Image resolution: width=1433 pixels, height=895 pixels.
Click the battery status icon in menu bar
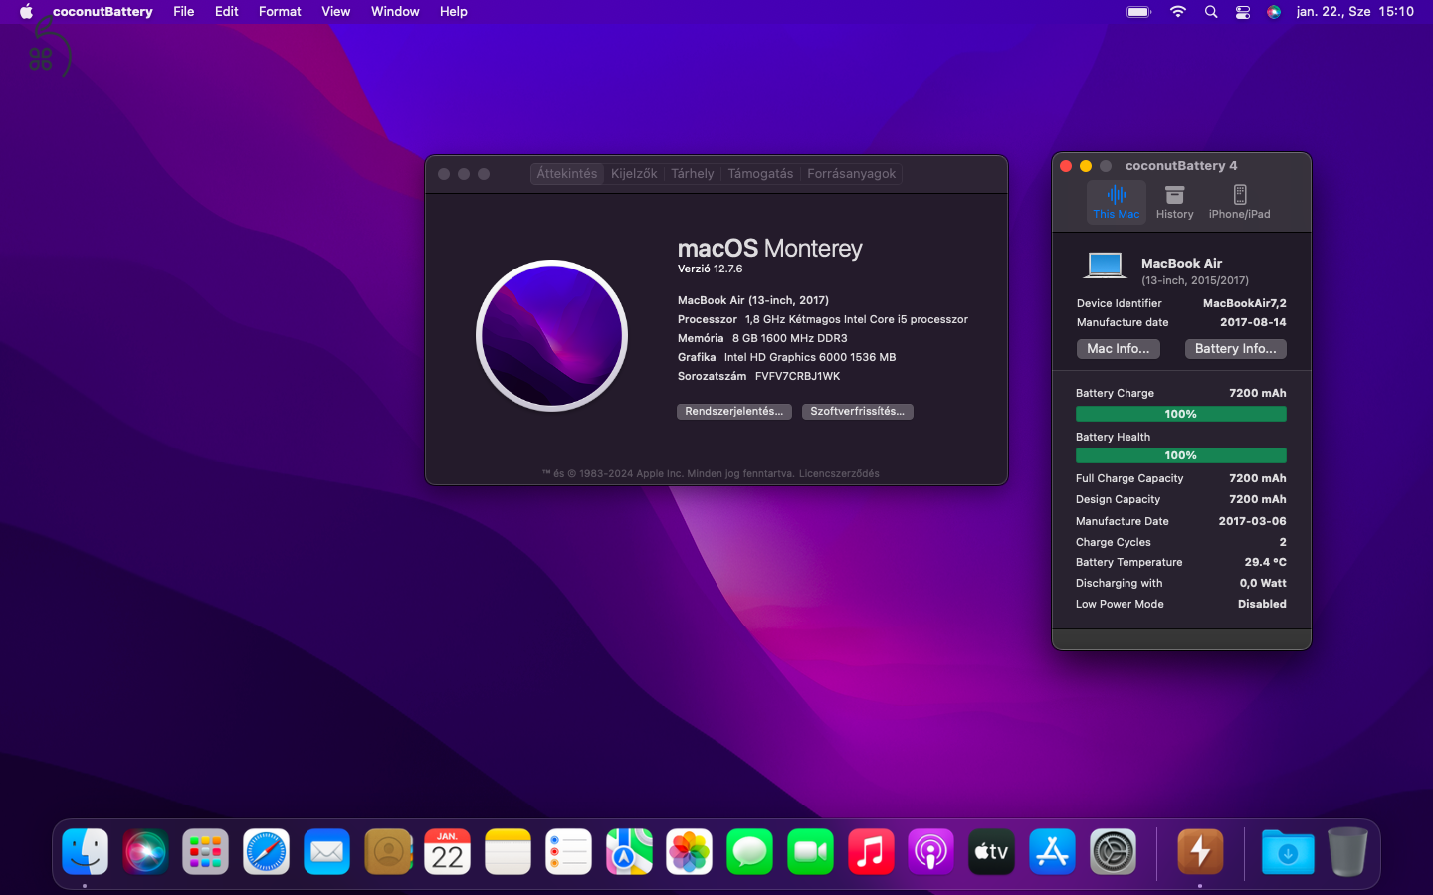click(x=1138, y=12)
